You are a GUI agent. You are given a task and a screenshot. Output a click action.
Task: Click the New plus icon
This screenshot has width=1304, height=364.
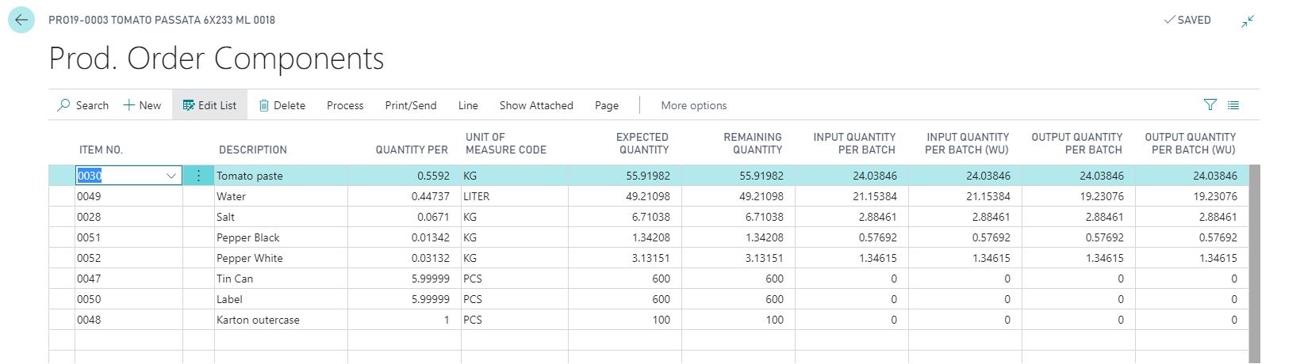(129, 105)
